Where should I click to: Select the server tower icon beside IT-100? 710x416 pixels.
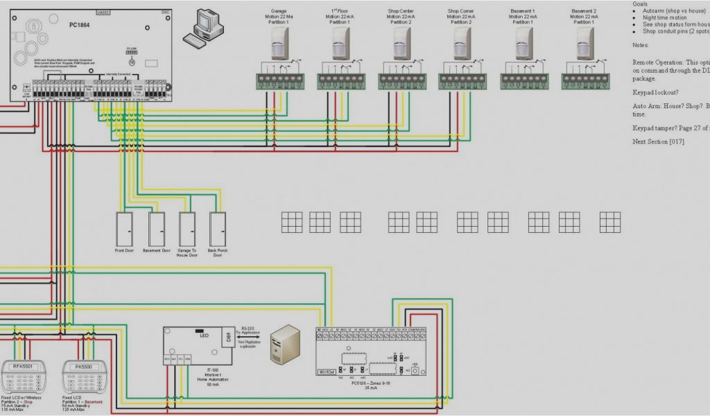click(284, 345)
